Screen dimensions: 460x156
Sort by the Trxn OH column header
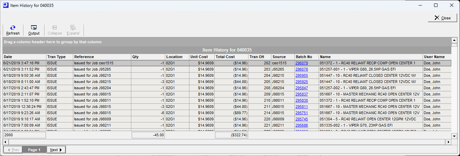260,57
